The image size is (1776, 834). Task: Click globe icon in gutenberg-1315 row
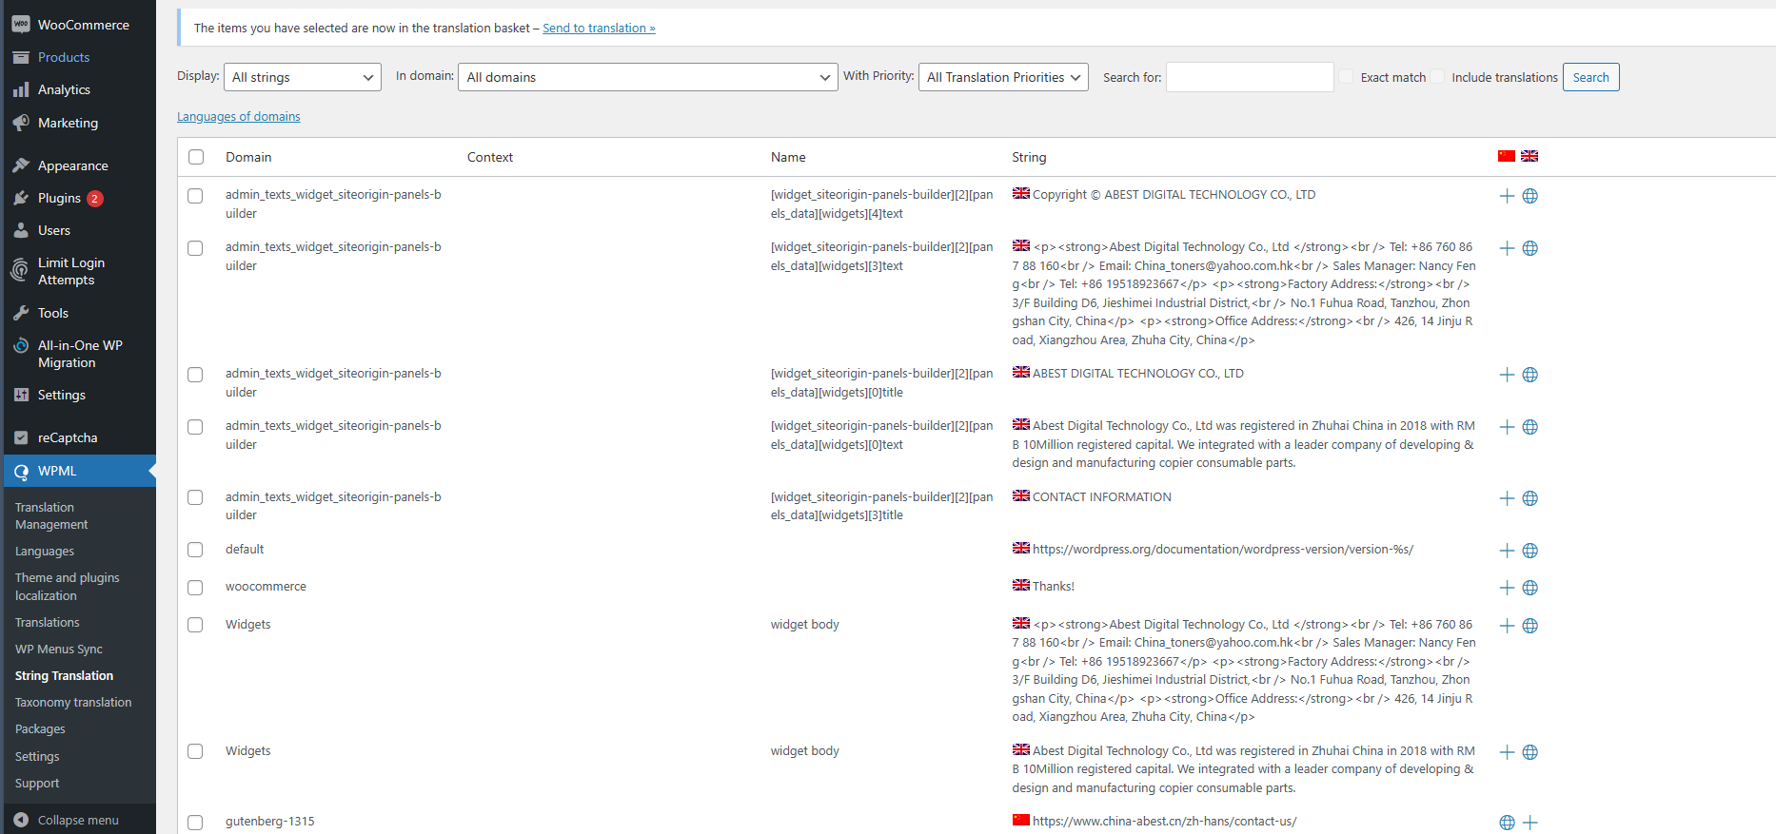(x=1507, y=823)
